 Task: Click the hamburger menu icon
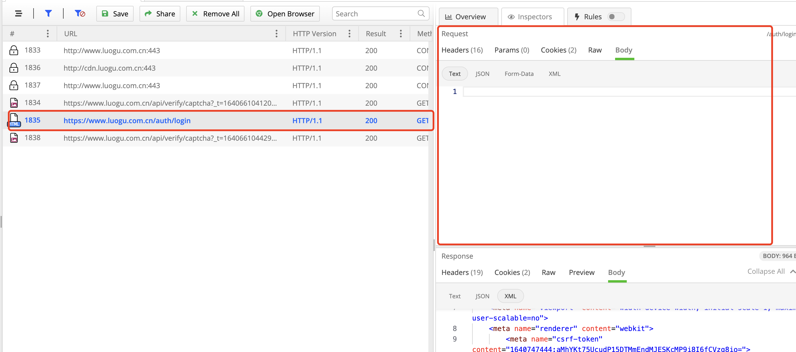pyautogui.click(x=19, y=14)
